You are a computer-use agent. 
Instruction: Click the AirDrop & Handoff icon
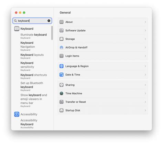tap(62, 48)
